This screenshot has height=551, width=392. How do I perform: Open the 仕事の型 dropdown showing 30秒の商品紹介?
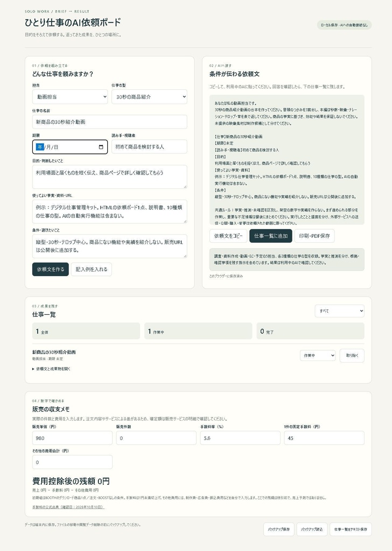[x=149, y=97]
